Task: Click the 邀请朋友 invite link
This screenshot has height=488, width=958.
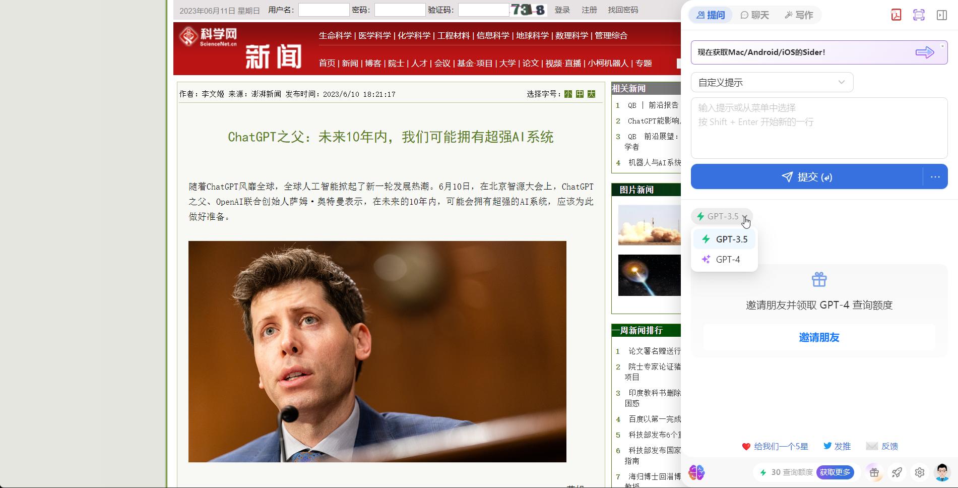Action: pyautogui.click(x=819, y=337)
